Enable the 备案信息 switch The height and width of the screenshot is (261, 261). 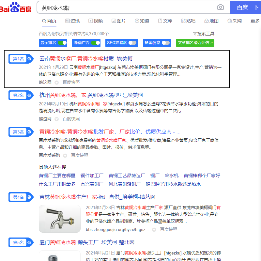click(166, 43)
